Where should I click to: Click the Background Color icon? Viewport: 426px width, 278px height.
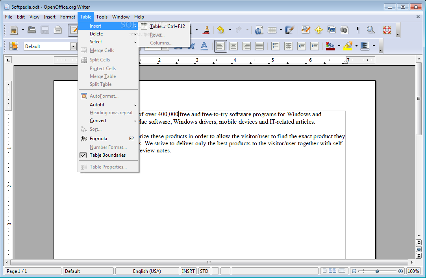pos(365,46)
